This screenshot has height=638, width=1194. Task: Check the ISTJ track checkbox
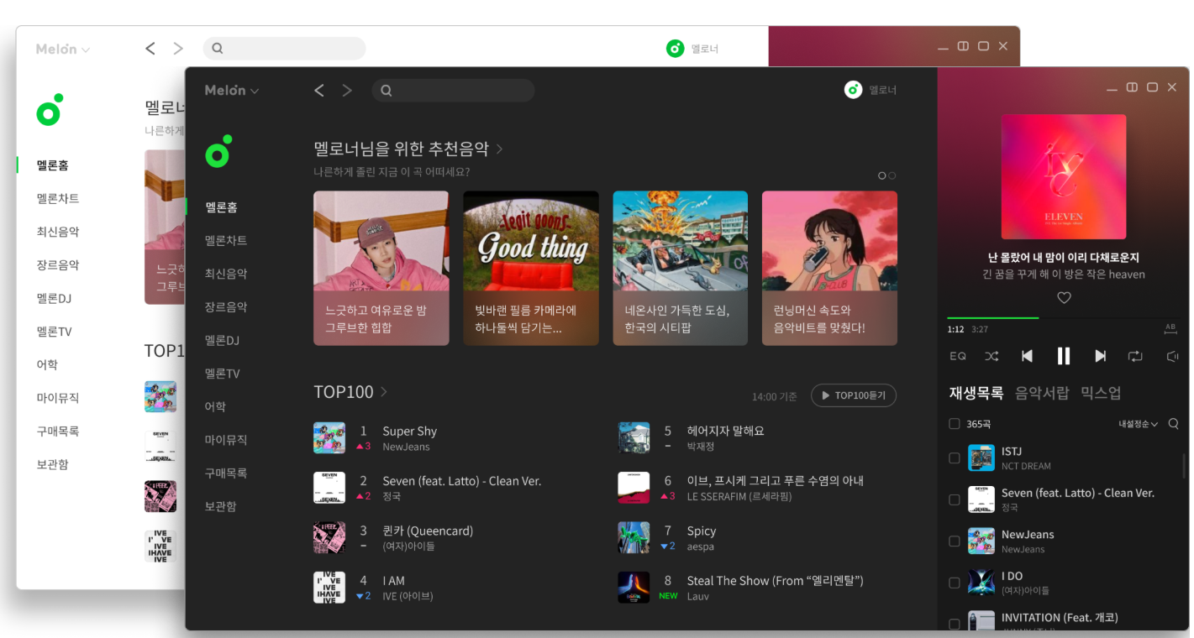(955, 458)
